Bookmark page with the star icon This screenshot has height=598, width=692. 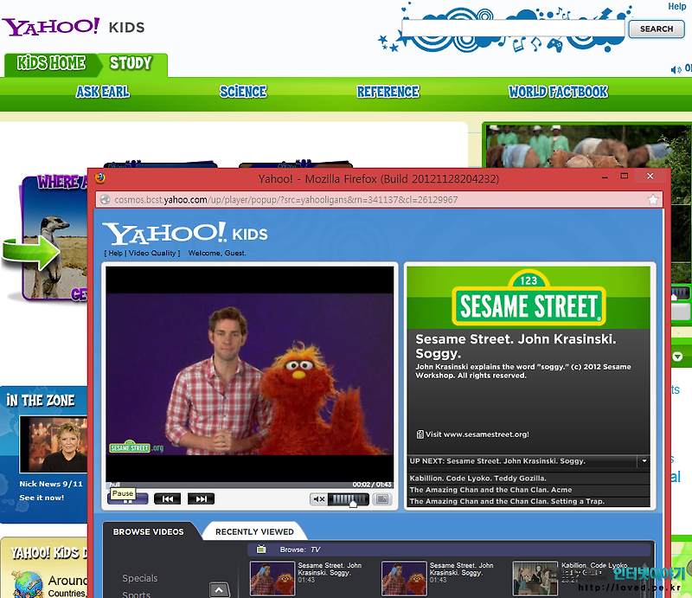coord(653,200)
